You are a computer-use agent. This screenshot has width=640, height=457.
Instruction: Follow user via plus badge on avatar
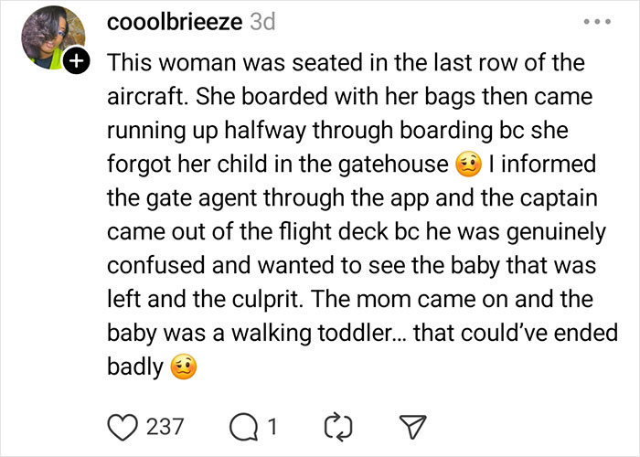[x=79, y=62]
